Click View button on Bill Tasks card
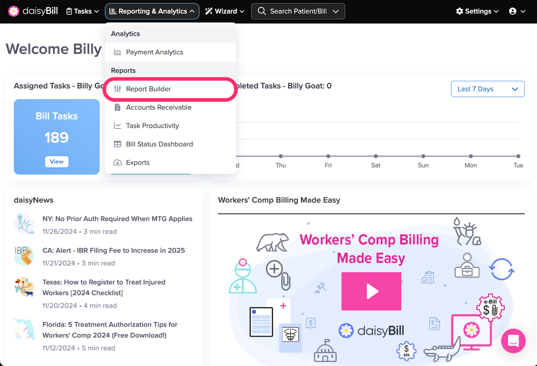537x366 pixels. (x=57, y=162)
